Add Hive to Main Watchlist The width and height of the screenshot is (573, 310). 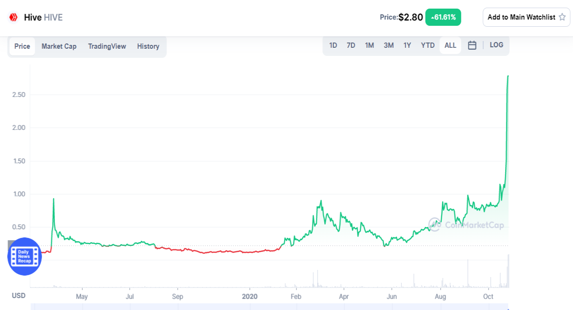526,17
